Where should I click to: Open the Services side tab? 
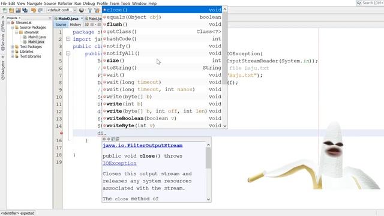point(2,42)
